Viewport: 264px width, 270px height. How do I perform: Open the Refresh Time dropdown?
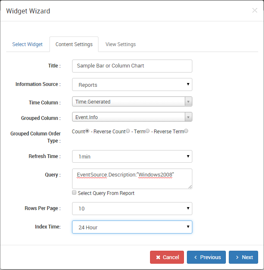pos(132,156)
